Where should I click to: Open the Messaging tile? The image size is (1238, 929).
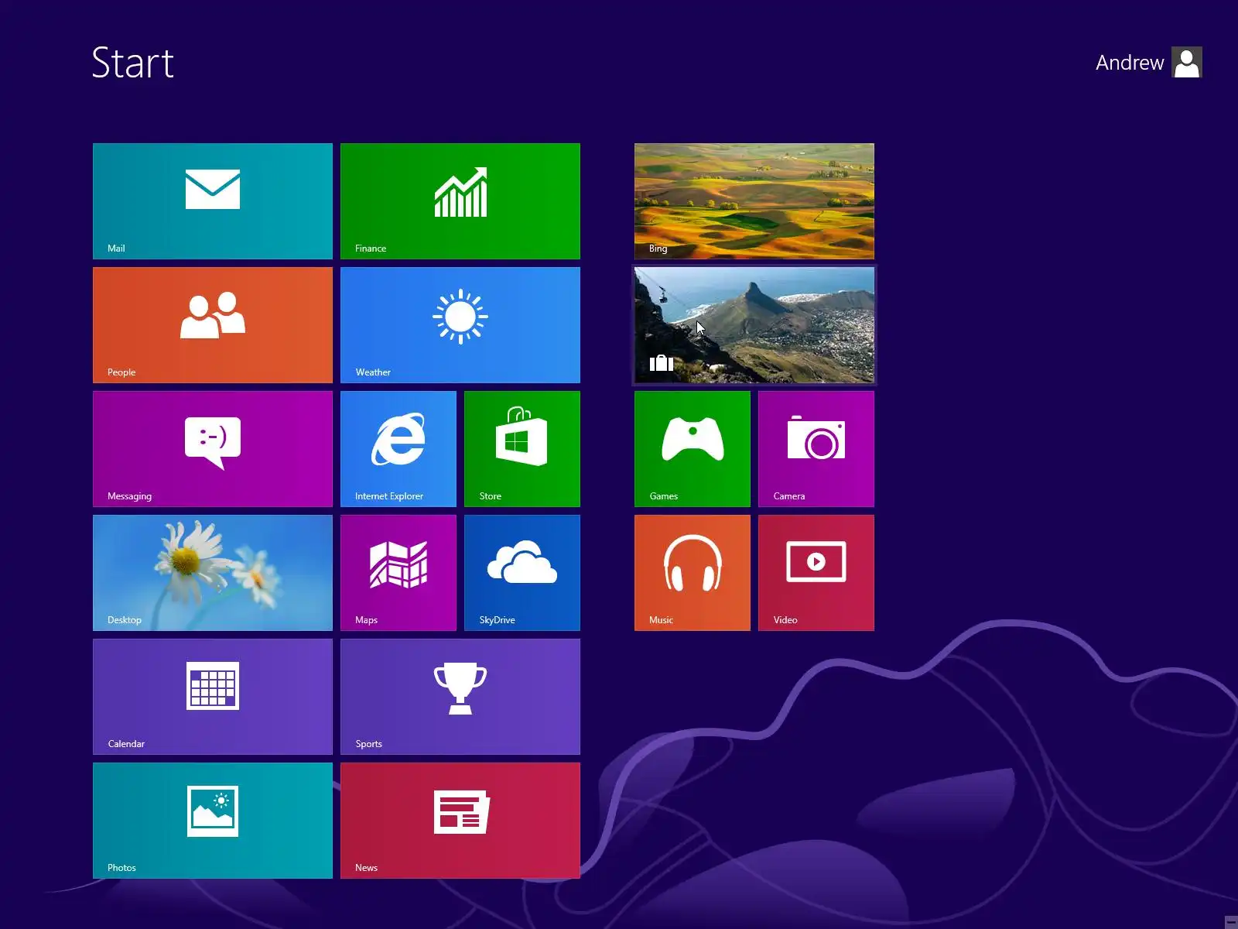point(213,449)
